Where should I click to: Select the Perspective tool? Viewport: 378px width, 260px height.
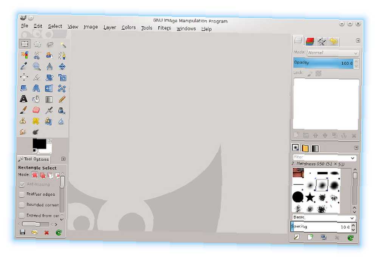(x=36, y=88)
